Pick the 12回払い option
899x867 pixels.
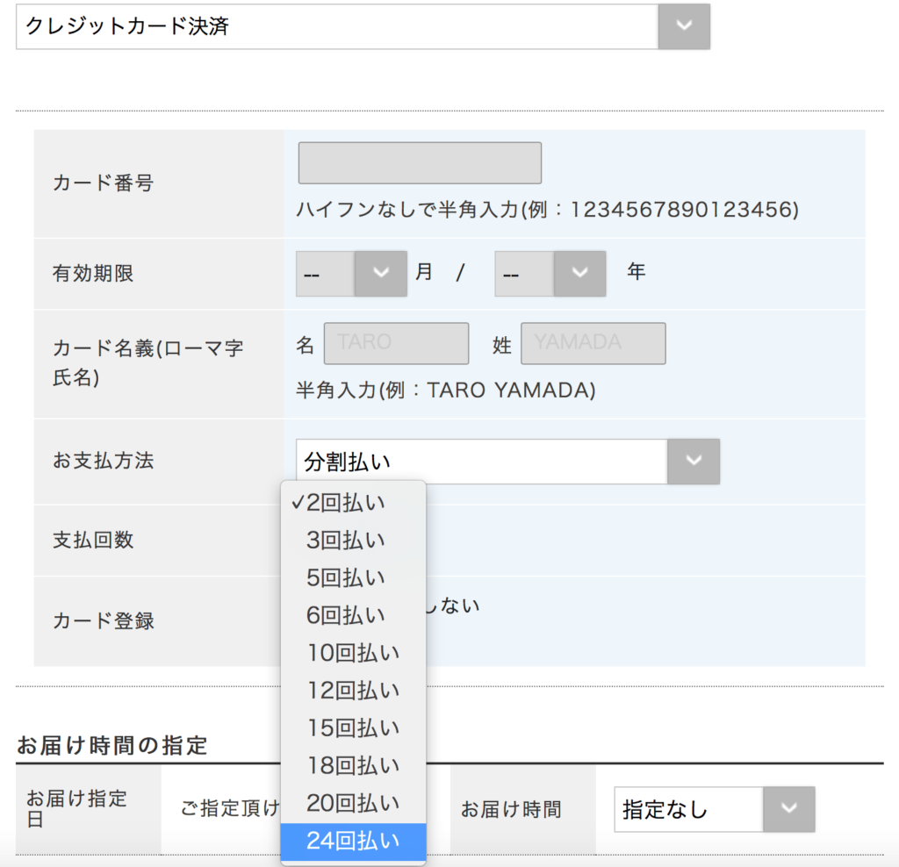click(353, 691)
